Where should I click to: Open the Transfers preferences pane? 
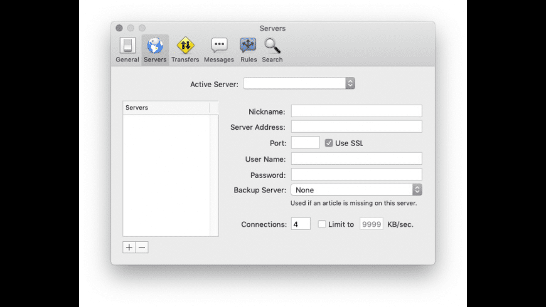(x=185, y=50)
